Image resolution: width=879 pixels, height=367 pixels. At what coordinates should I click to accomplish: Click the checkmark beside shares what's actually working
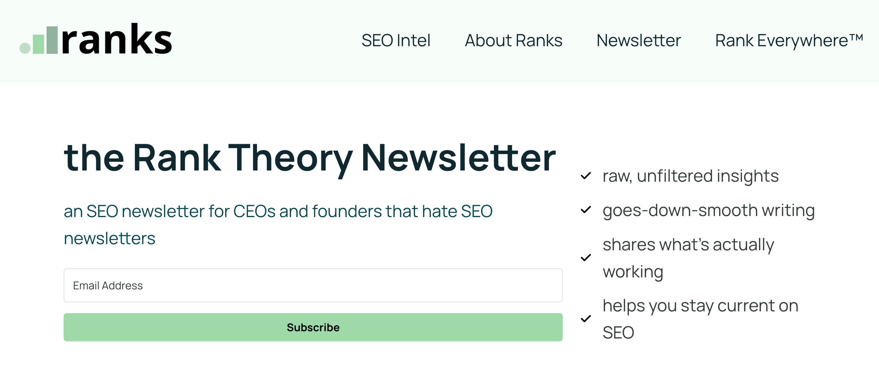586,258
